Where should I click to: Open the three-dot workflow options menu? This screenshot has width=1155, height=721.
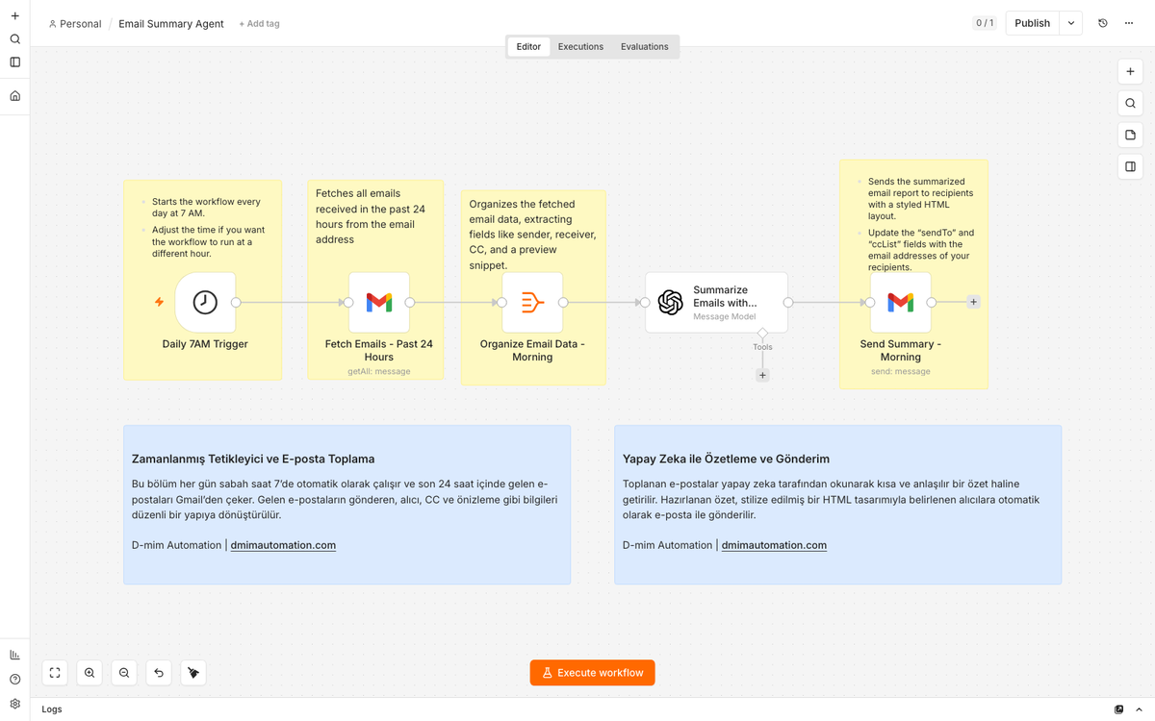(1128, 23)
